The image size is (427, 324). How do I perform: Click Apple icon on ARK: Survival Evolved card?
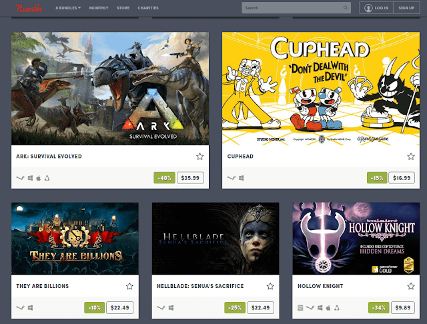(39, 178)
